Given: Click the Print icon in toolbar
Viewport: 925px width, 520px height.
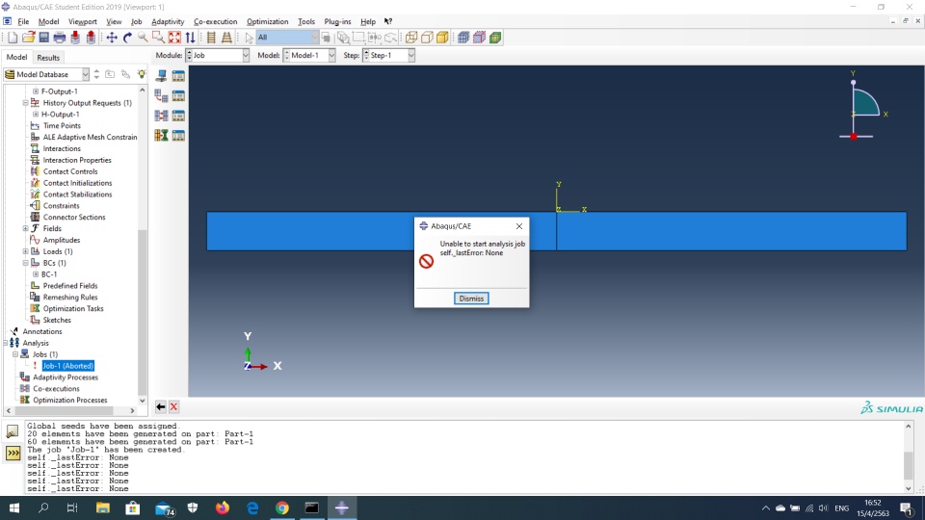Looking at the screenshot, I should point(60,38).
